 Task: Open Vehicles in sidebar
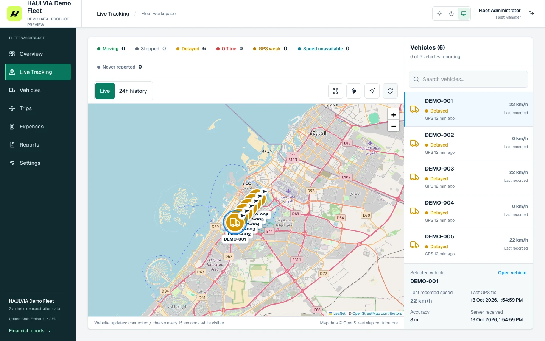point(38,90)
